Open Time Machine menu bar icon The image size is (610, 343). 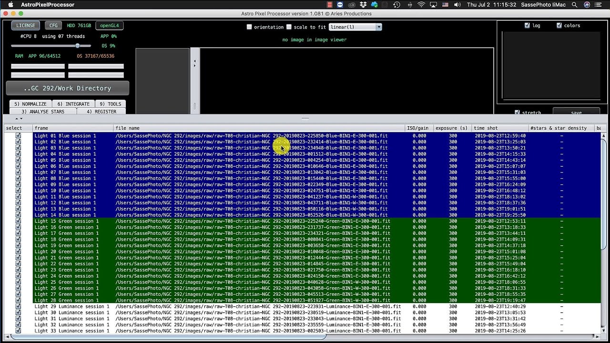click(x=396, y=4)
